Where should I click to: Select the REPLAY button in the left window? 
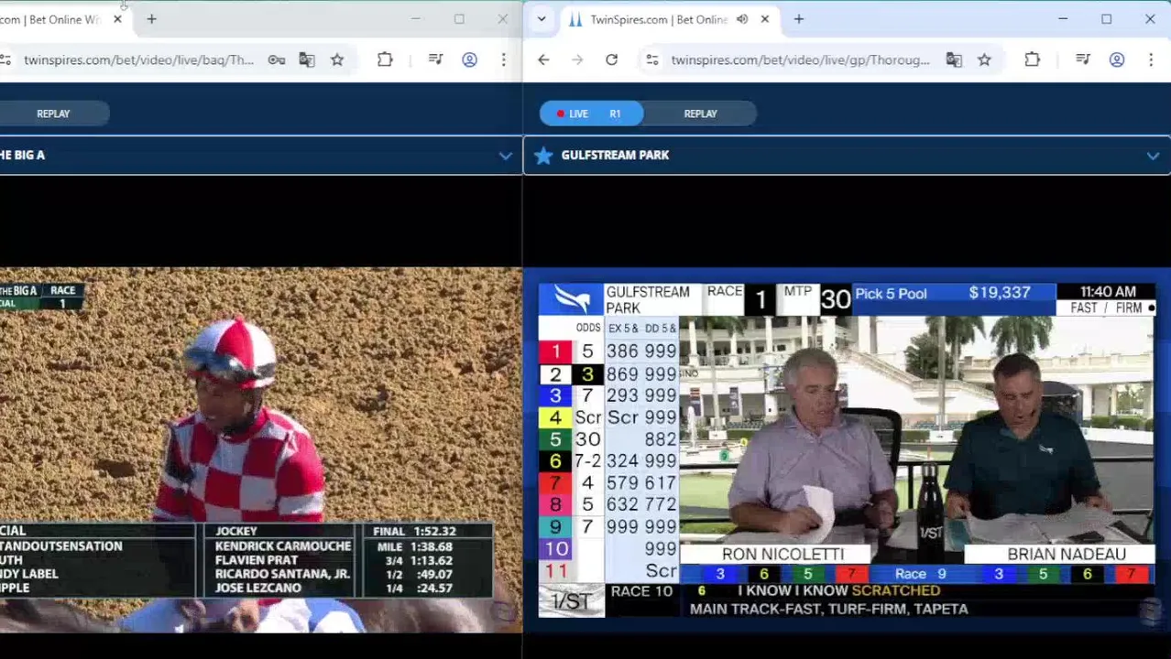pyautogui.click(x=53, y=113)
